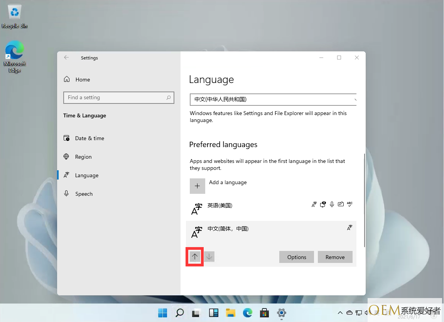
Task: Open Date & time settings
Action: coord(89,138)
